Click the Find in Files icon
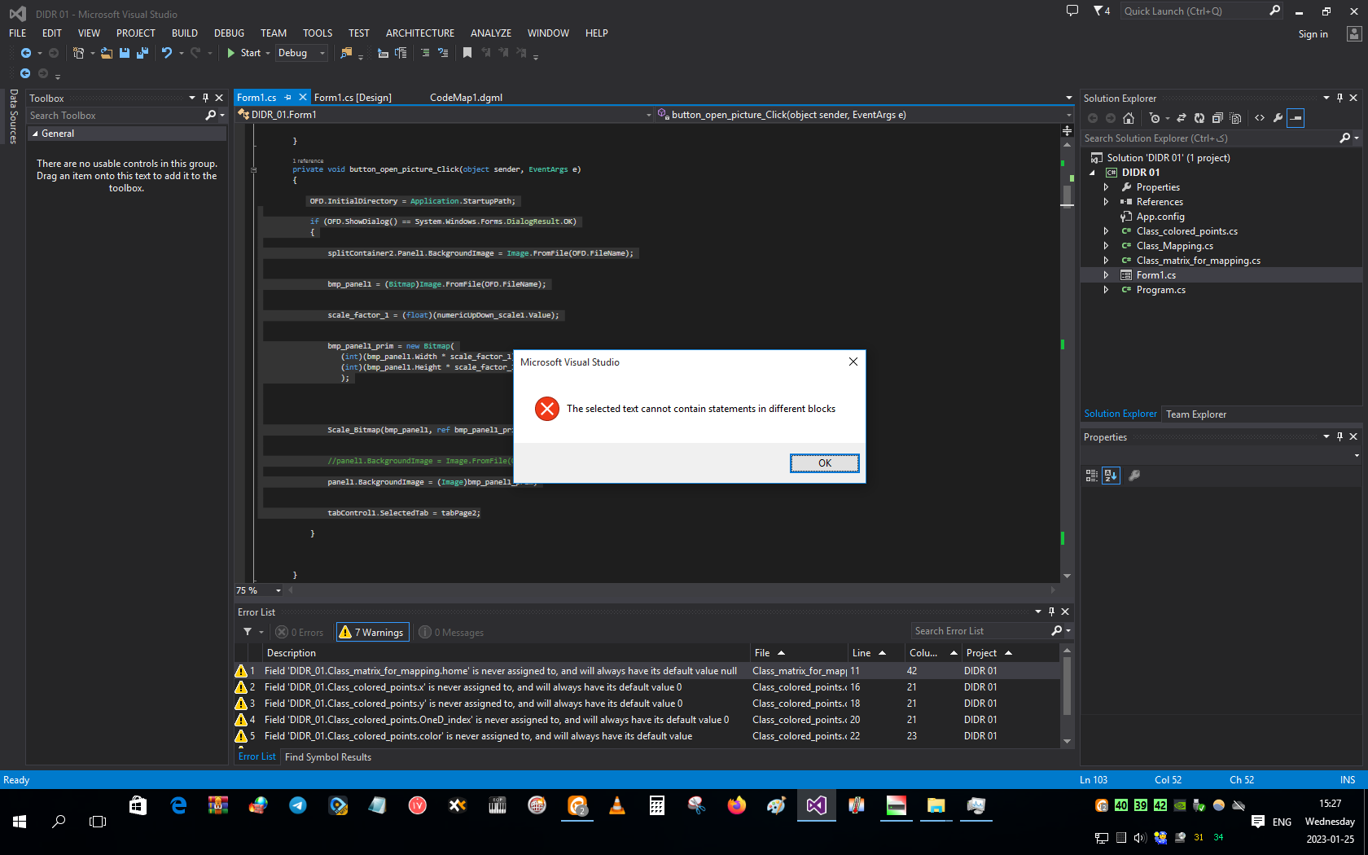The width and height of the screenshot is (1368, 855). (x=346, y=53)
